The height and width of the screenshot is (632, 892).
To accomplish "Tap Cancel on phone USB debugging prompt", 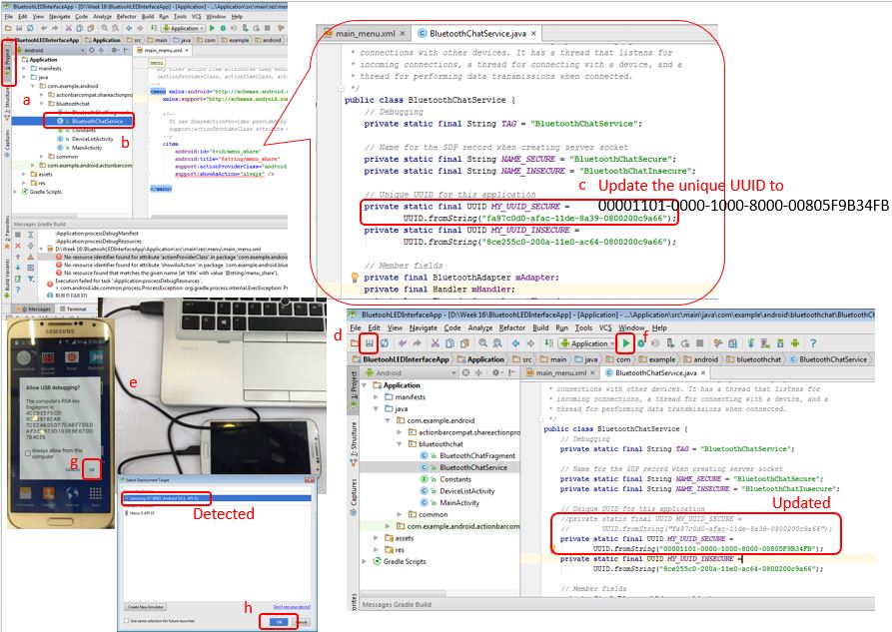I will point(73,470).
